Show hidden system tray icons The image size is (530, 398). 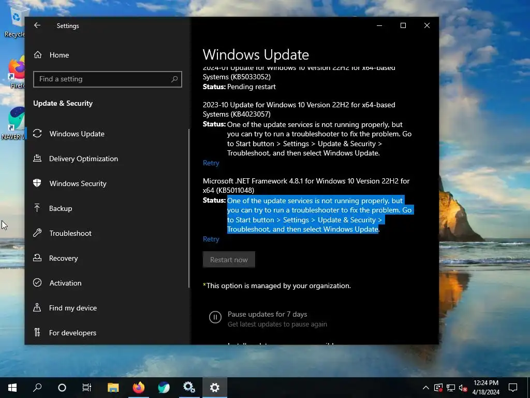[x=426, y=388]
